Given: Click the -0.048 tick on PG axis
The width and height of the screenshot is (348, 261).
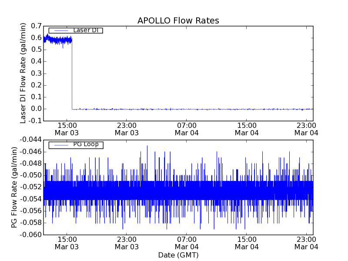Looking at the screenshot, I should click(x=30, y=164).
